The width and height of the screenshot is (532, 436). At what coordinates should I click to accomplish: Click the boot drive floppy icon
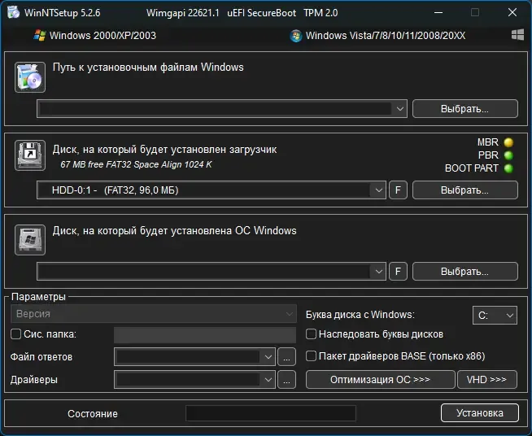(30, 155)
